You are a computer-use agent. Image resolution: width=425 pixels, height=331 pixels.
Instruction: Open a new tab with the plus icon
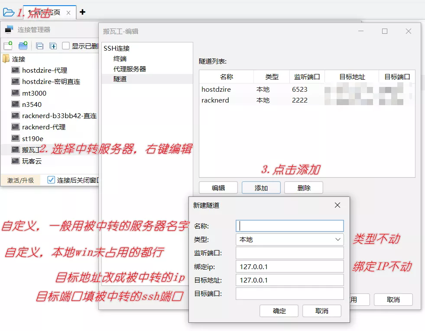82,12
